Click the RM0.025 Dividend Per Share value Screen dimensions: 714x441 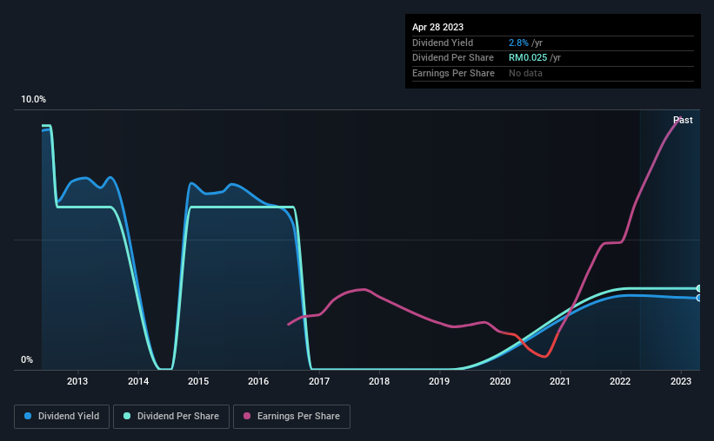[528, 58]
